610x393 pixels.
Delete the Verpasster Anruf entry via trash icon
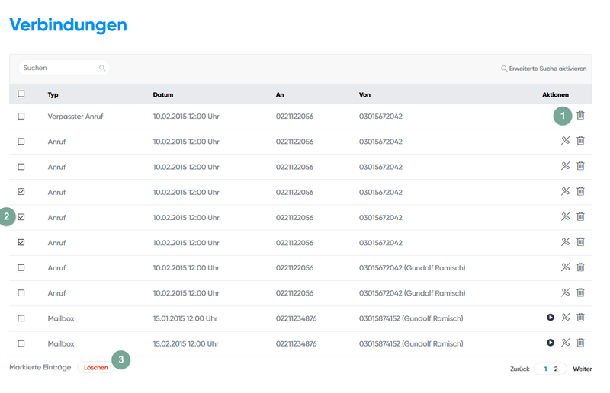[x=580, y=116]
